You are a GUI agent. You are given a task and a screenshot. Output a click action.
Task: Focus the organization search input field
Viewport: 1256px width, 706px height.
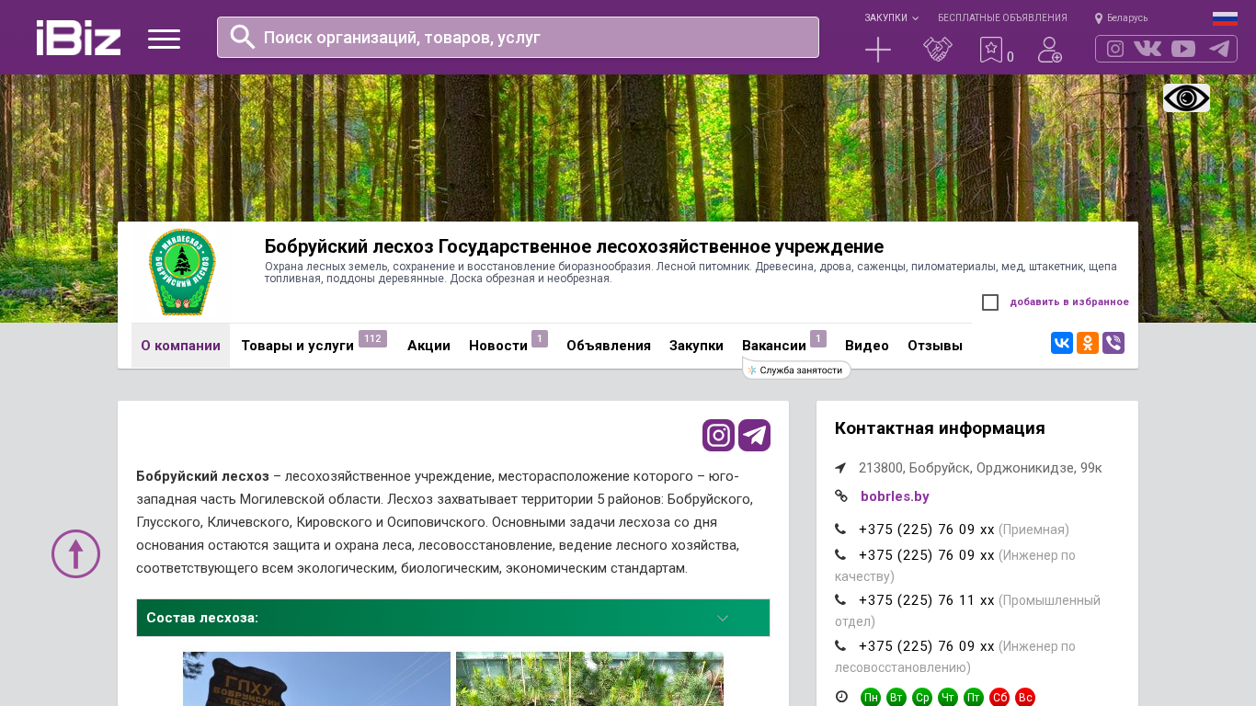[518, 37]
